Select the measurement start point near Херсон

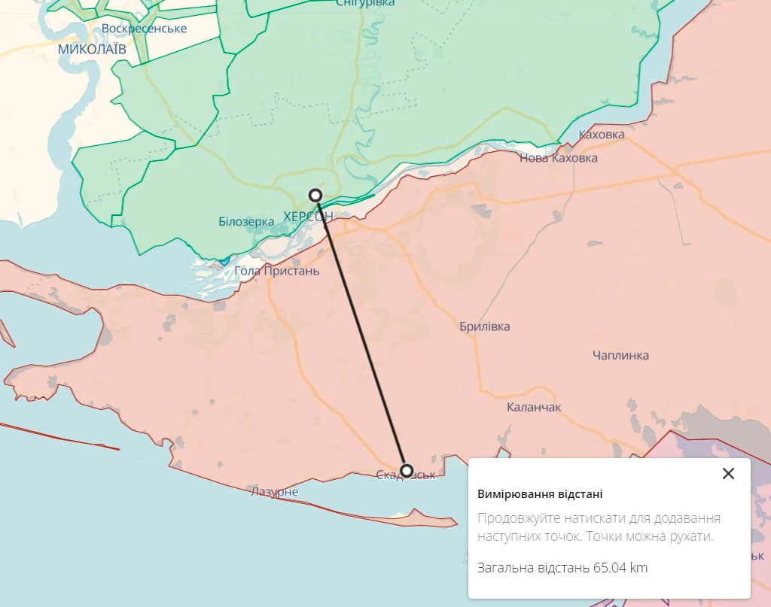point(315,196)
